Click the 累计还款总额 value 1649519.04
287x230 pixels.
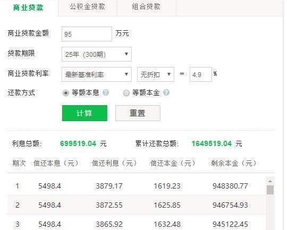point(212,143)
